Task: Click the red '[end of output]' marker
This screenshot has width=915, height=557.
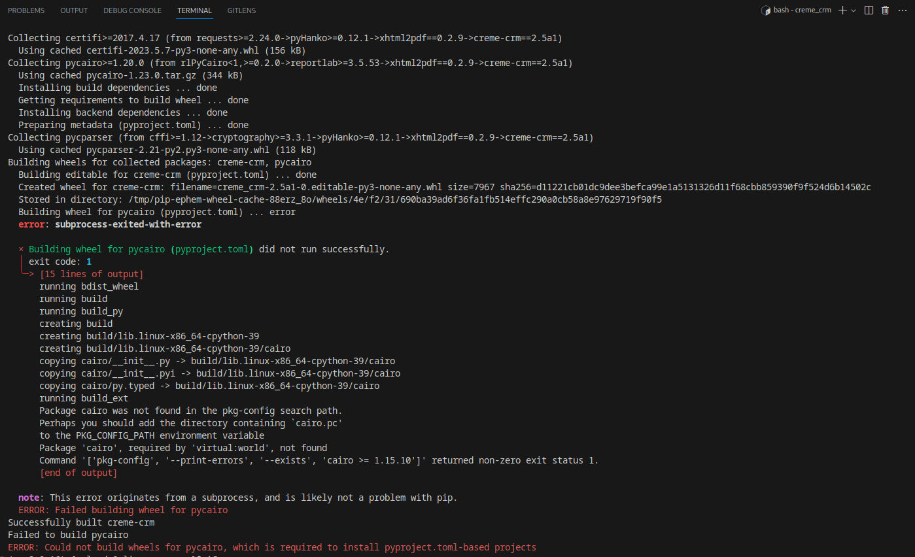Action: [x=78, y=473]
